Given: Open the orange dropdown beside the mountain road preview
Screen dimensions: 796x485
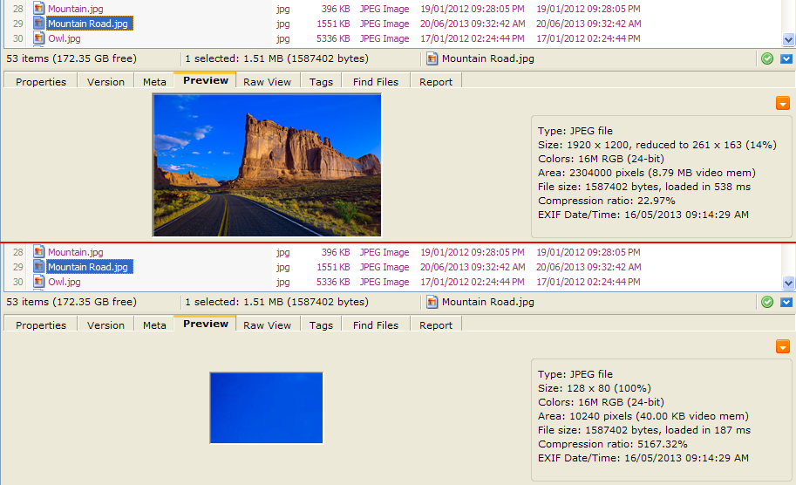Looking at the screenshot, I should tap(783, 103).
